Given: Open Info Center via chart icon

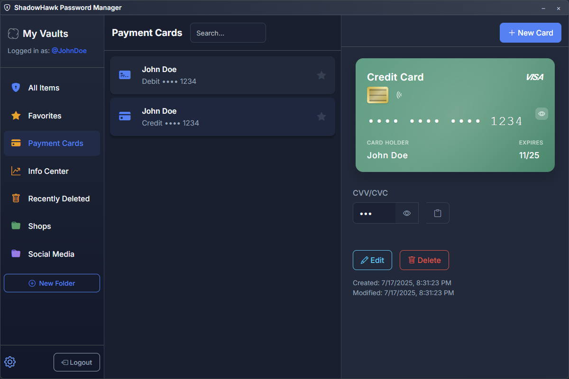Looking at the screenshot, I should (16, 171).
